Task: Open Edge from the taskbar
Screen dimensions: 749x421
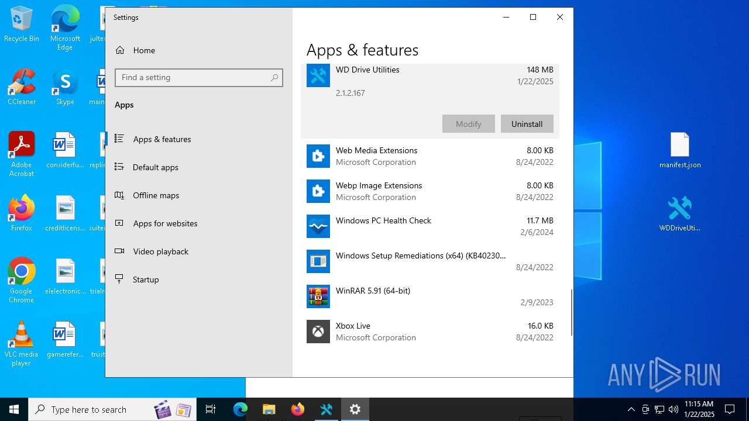Action: [240, 409]
